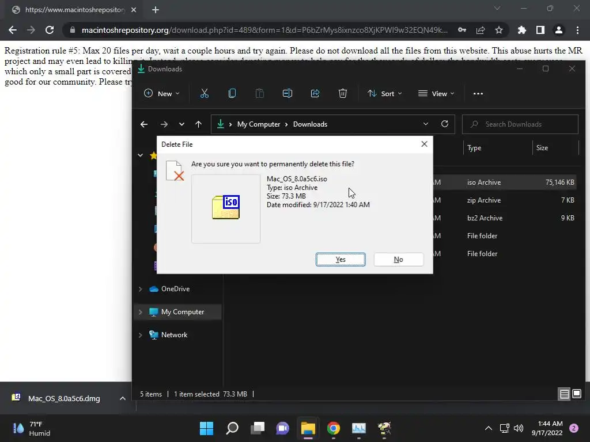Click the Chrome address bar URL
The height and width of the screenshot is (442, 590).
(x=264, y=30)
